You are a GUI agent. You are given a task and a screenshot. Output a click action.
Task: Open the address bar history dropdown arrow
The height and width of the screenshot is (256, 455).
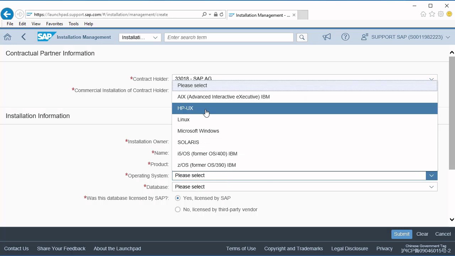pos(210,15)
